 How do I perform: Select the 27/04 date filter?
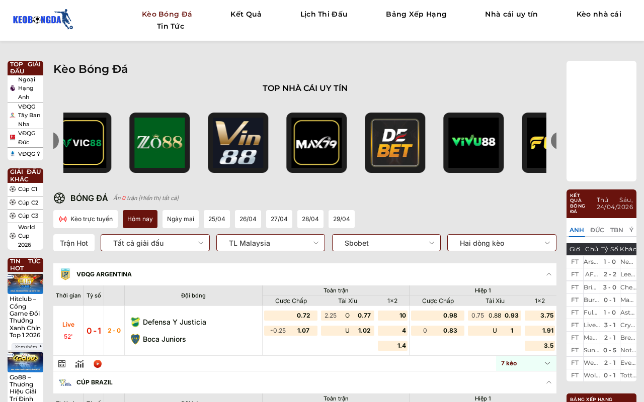[x=279, y=219]
